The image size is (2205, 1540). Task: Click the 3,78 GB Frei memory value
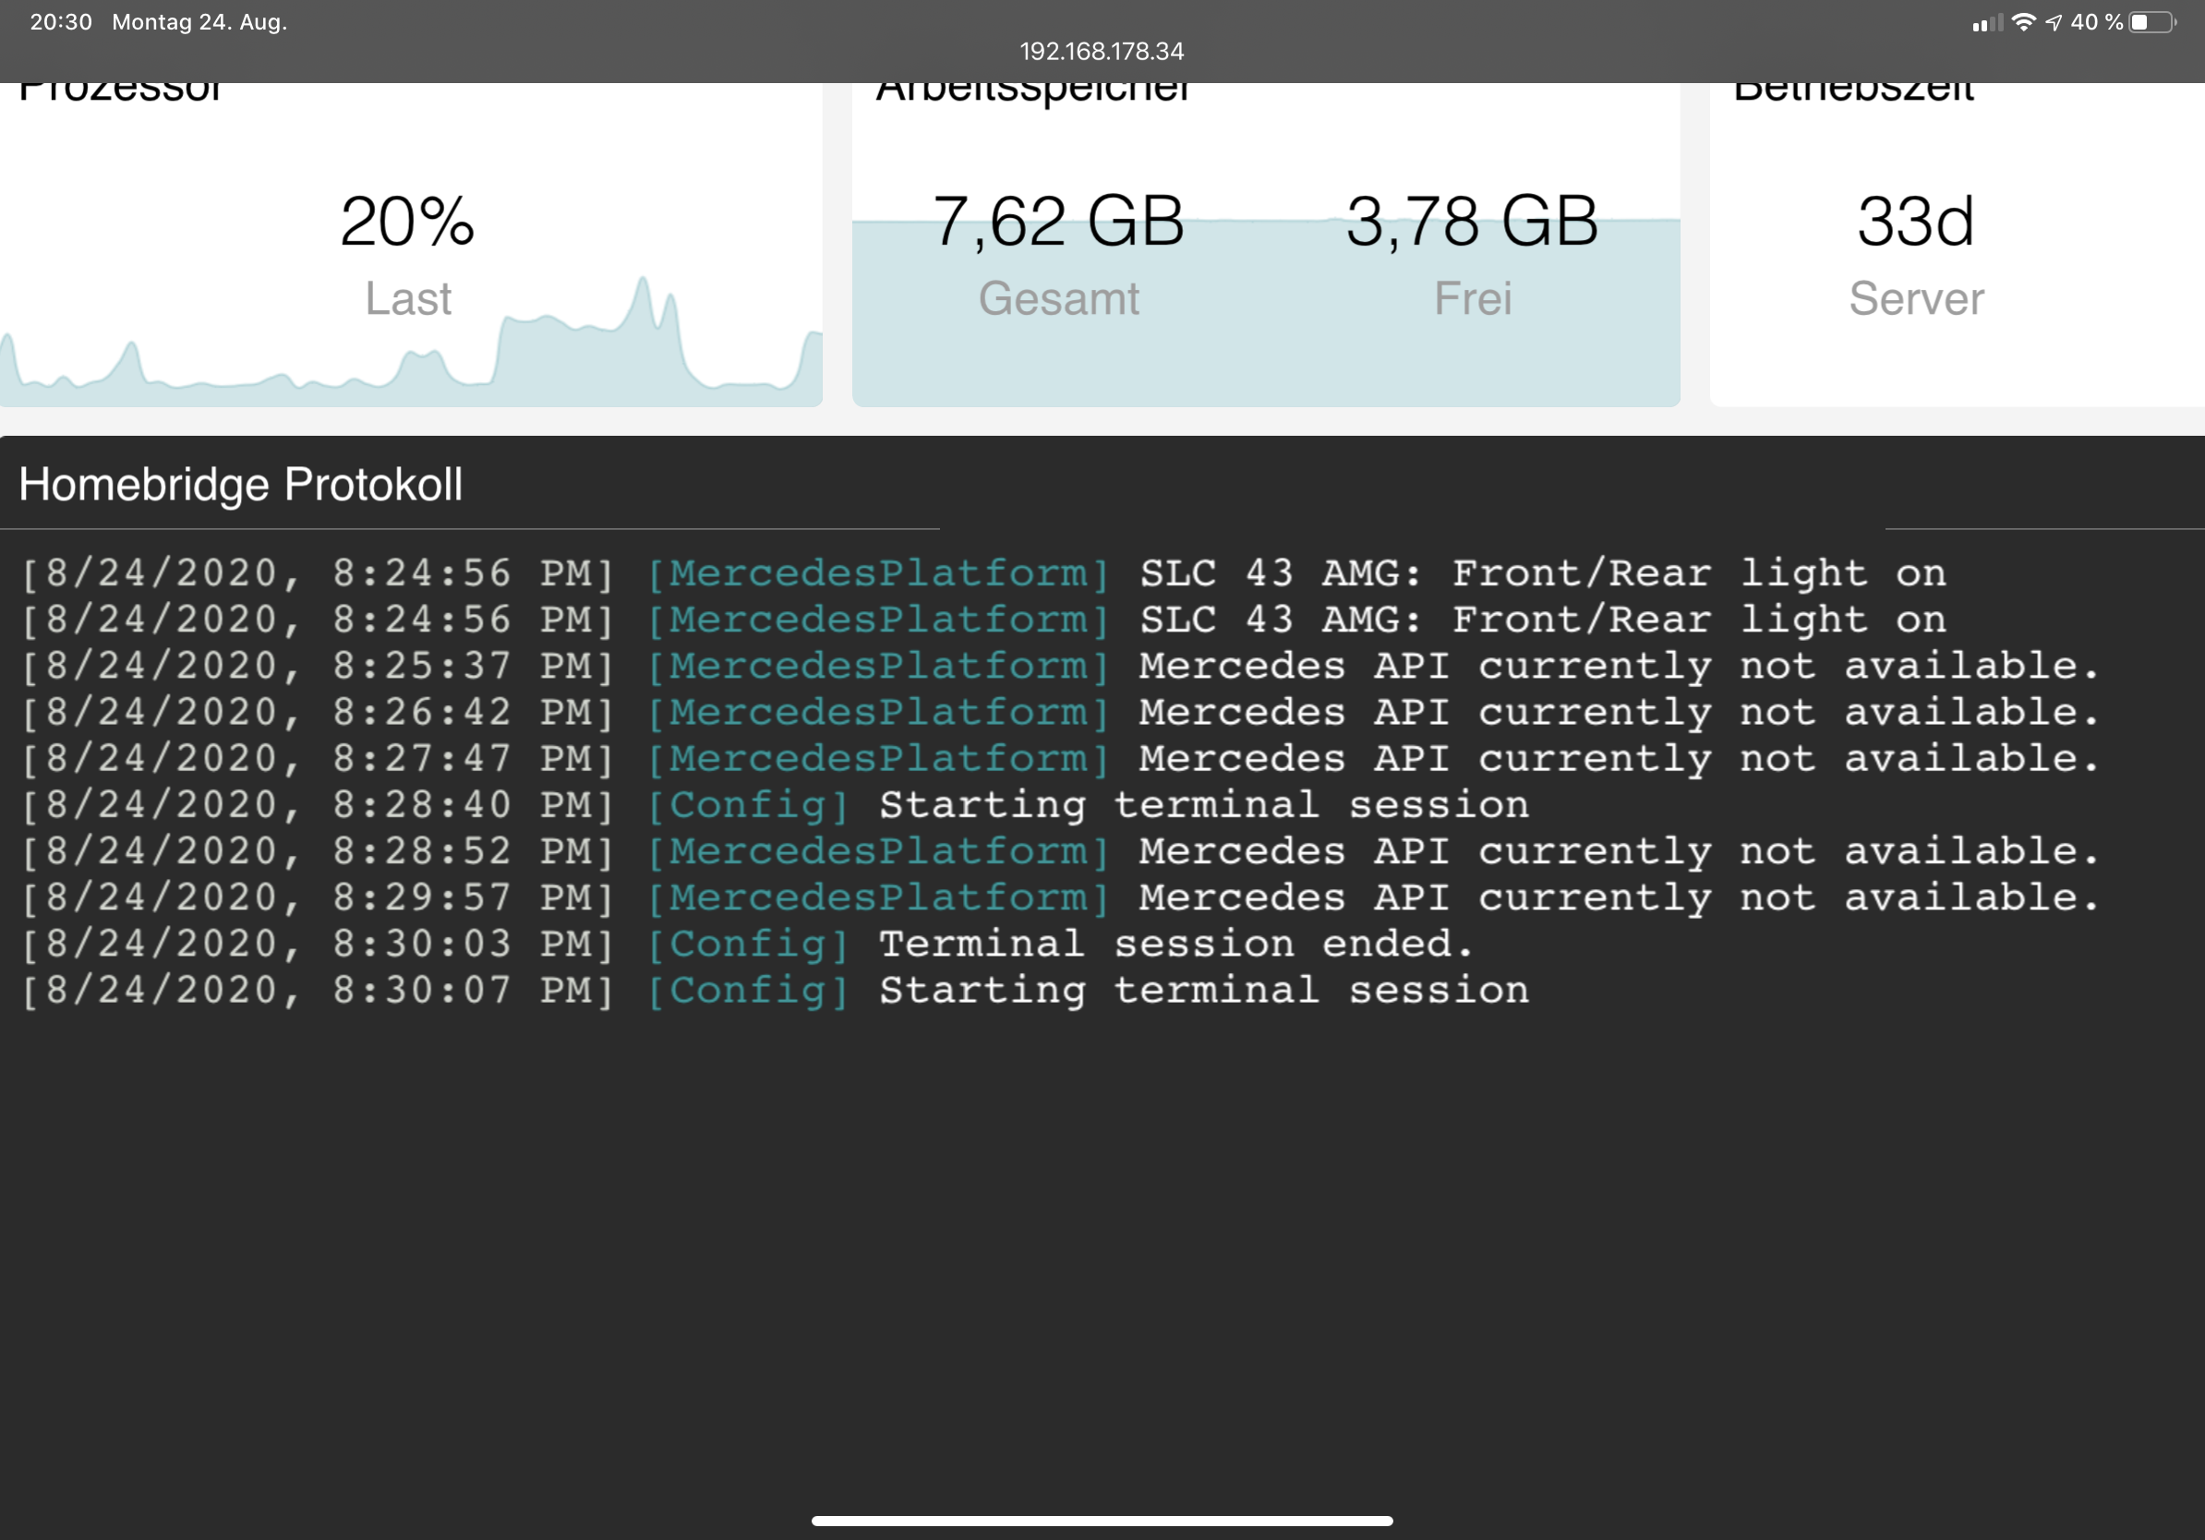[1471, 223]
